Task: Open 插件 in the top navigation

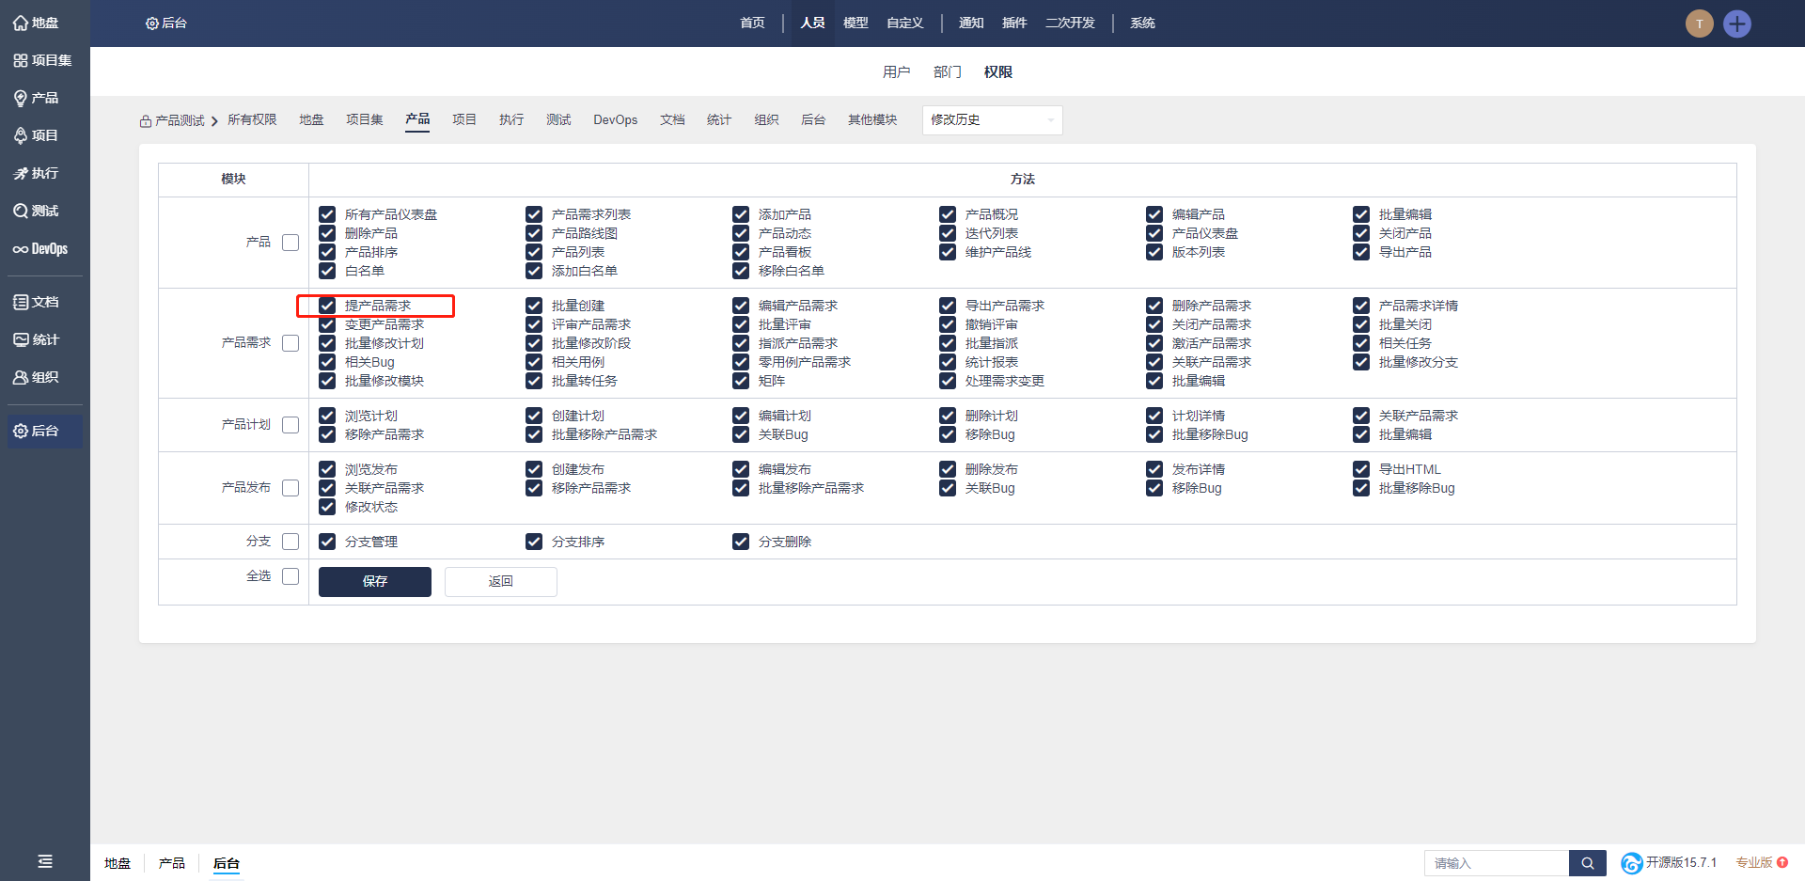Action: point(1014,24)
